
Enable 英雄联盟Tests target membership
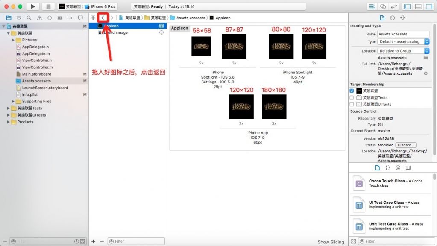point(352,98)
